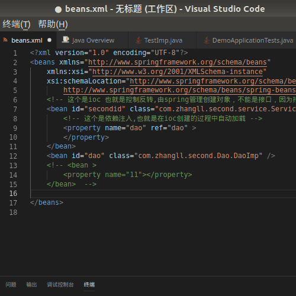Open the 帮助(H) menu
Image resolution: width=296 pixels, height=296 pixels.
tap(53, 24)
